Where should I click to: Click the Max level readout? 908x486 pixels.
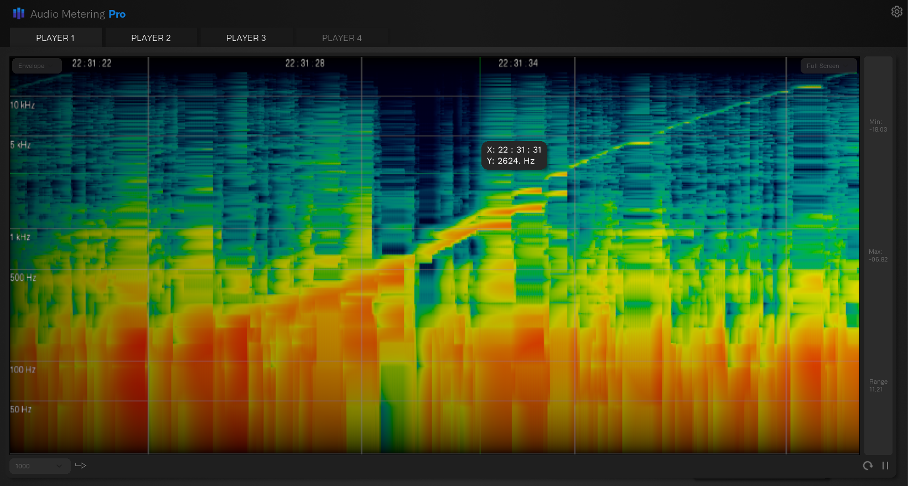(x=878, y=255)
